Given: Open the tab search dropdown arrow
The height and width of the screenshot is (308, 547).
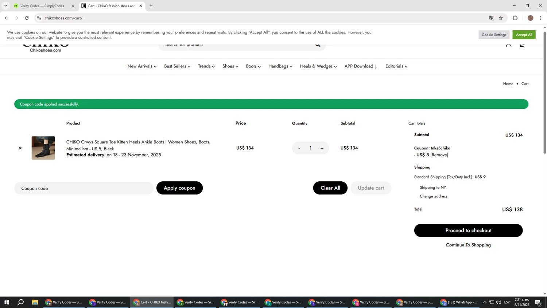Looking at the screenshot, I should [x=5, y=6].
